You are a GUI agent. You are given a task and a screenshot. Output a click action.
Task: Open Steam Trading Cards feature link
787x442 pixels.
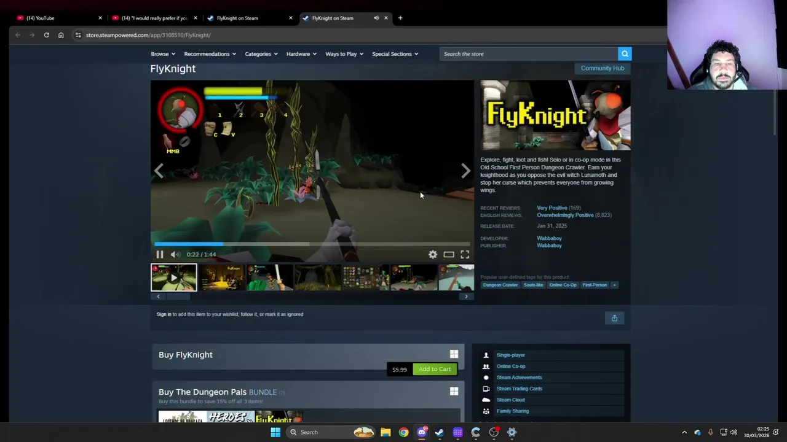click(519, 389)
